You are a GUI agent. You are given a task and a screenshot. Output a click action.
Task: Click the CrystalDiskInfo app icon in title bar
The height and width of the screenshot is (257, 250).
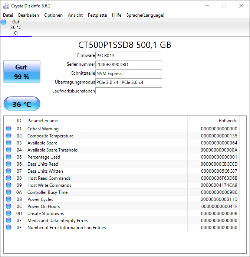click(x=6, y=6)
